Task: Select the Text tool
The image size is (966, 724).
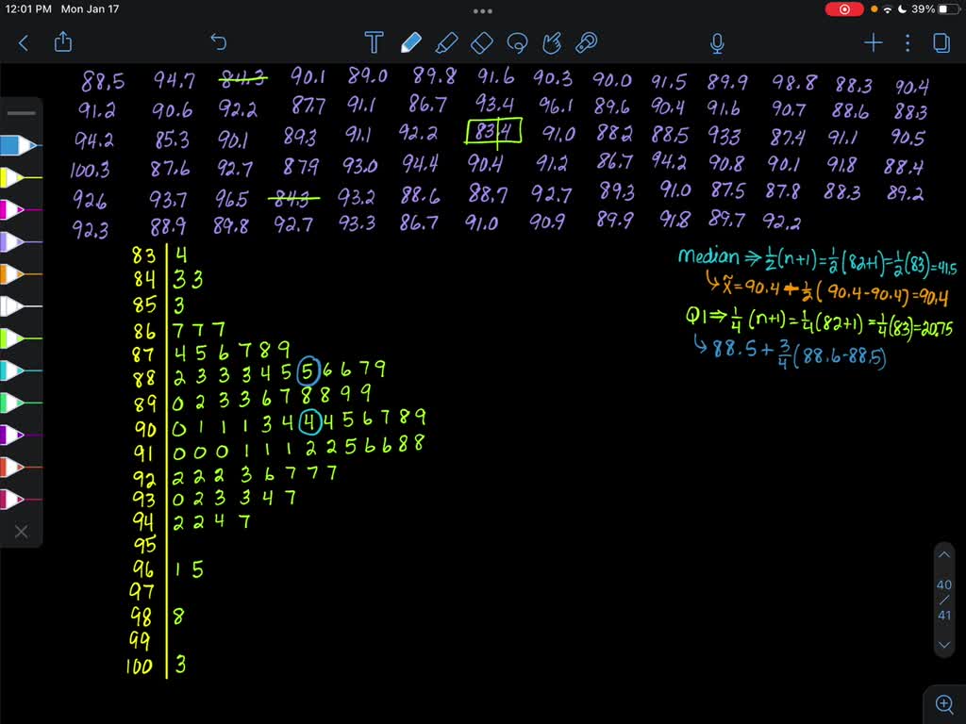Action: pos(374,42)
